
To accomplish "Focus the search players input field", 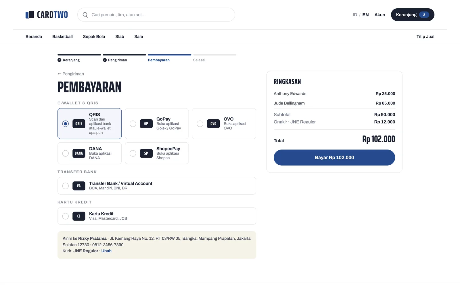I will coord(156,15).
